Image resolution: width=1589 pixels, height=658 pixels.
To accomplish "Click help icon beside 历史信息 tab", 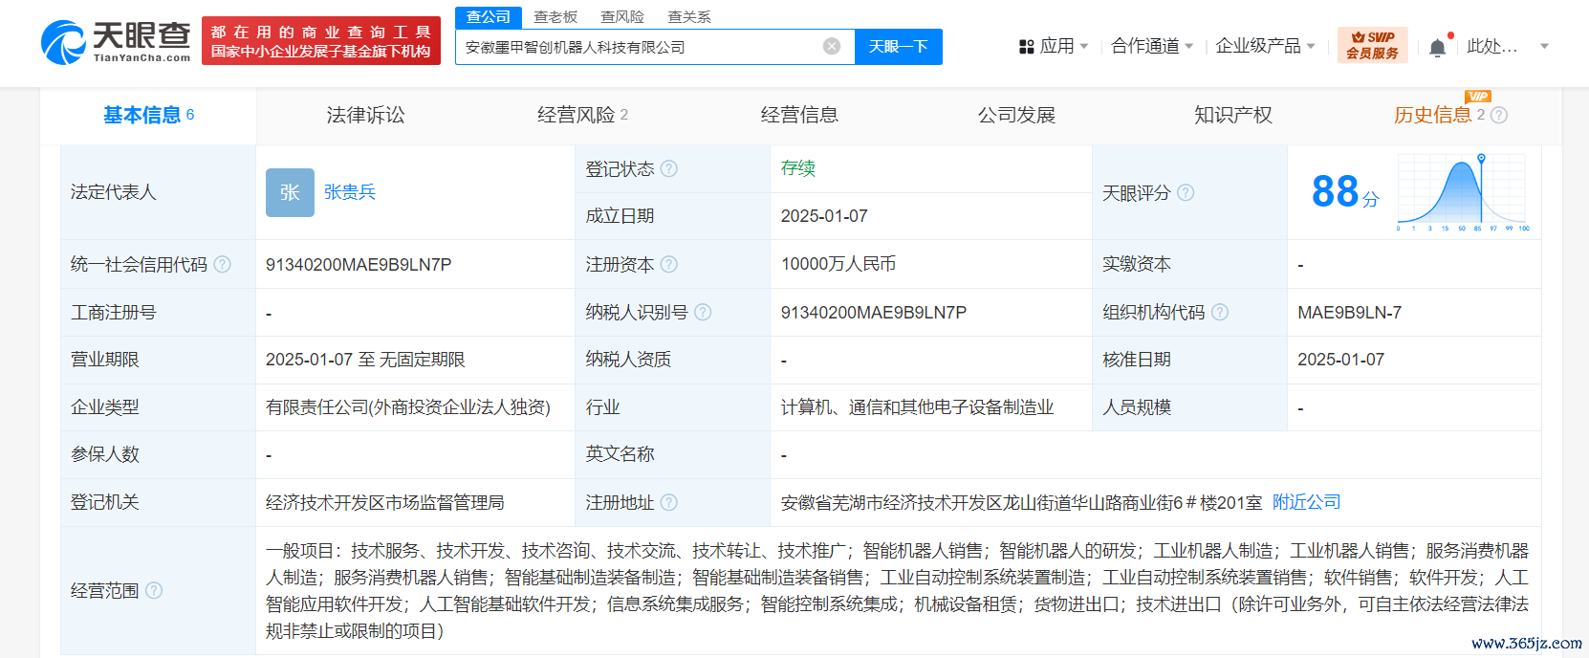I will pos(1499,115).
